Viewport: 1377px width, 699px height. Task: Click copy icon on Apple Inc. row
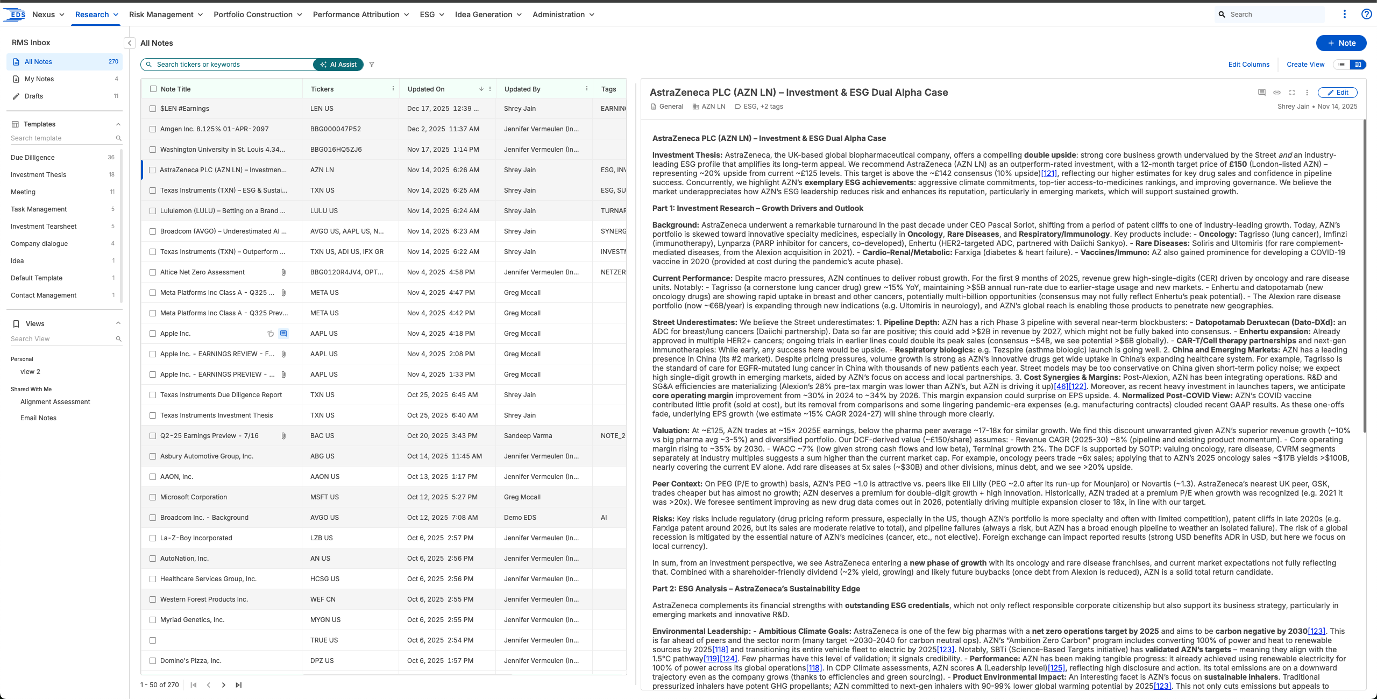(271, 334)
